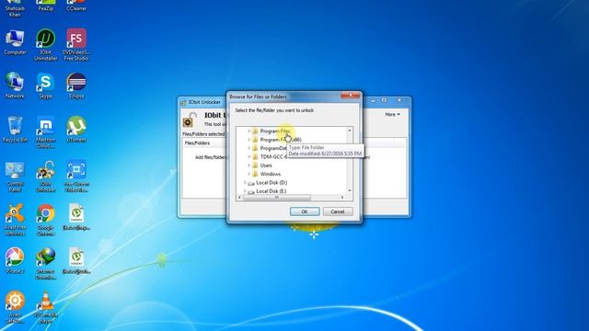Select the VLC media player icon
589x331 pixels.
coord(45,307)
